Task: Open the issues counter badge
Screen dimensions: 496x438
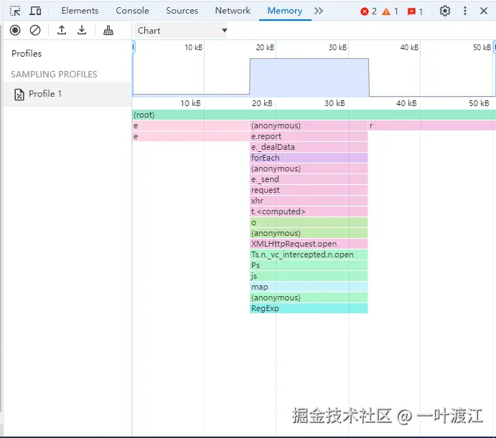Action: [x=415, y=11]
